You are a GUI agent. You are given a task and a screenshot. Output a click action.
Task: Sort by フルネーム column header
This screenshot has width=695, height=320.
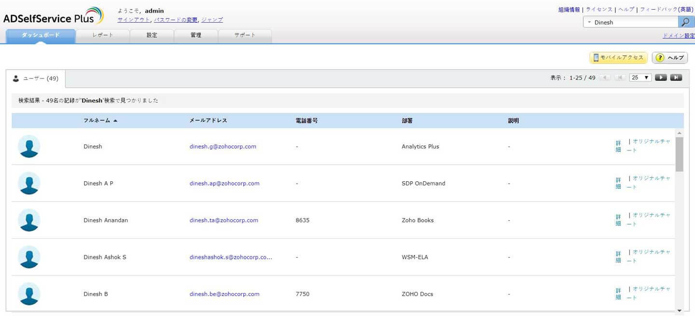click(97, 120)
